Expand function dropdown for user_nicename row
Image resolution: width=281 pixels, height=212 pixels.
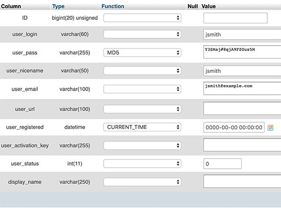click(x=143, y=71)
